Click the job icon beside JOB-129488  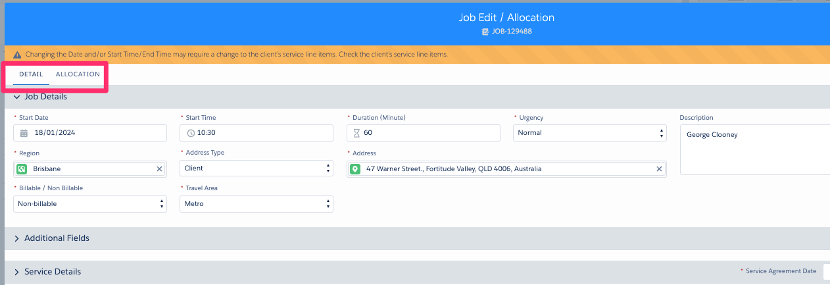pos(485,31)
